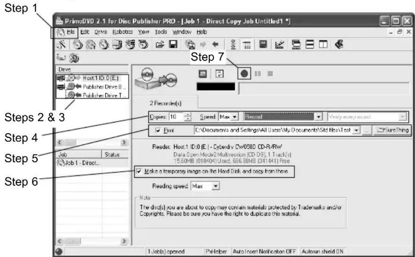The width and height of the screenshot is (415, 257).
Task: Click the Job column header
Action: coord(79,154)
